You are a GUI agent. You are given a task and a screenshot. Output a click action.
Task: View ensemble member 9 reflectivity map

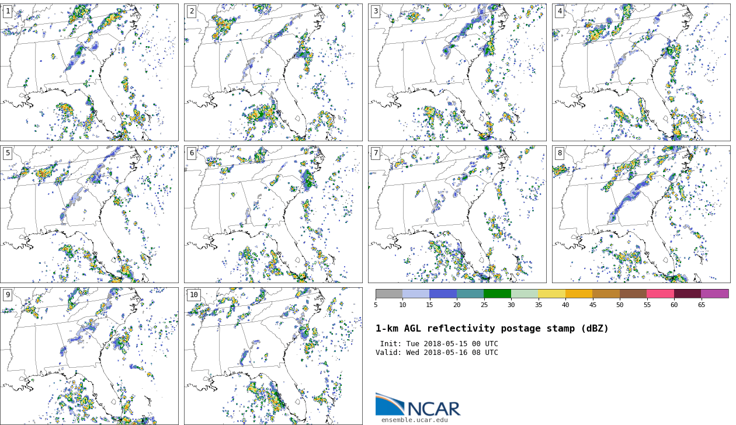[x=89, y=356]
